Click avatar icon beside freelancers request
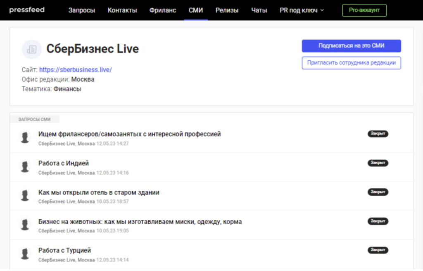The image size is (423, 271). click(x=26, y=137)
